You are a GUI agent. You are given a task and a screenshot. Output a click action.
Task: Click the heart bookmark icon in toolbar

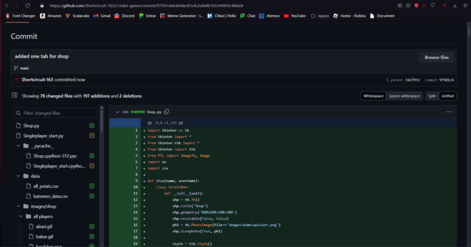(x=433, y=5)
